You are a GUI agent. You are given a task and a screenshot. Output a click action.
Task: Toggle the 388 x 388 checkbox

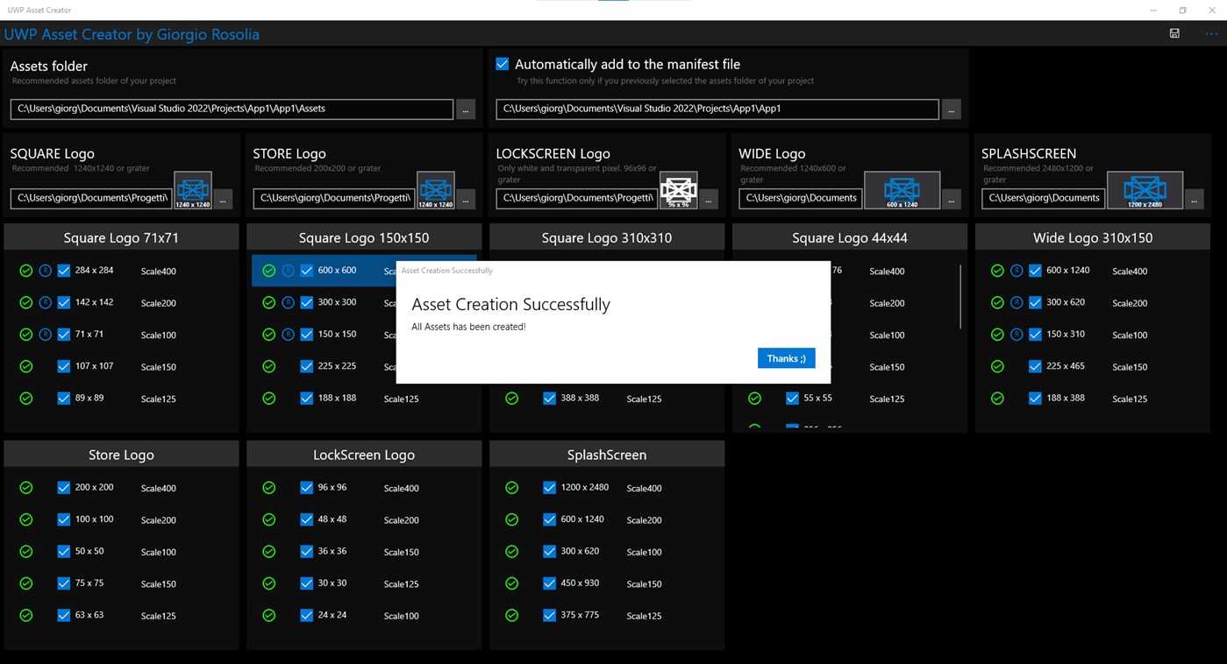tap(550, 398)
